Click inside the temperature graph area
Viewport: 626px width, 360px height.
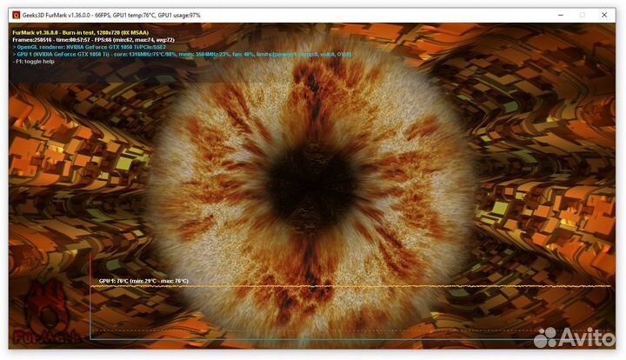point(348,313)
